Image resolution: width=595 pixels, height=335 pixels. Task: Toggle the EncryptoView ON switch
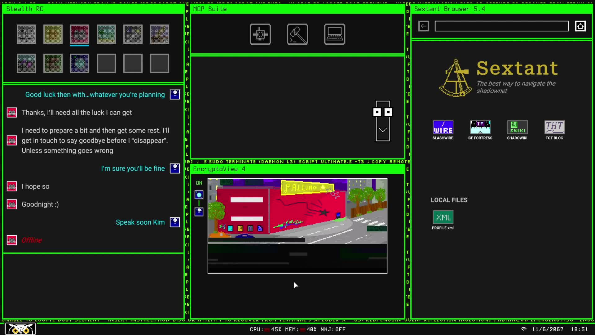coord(199,183)
